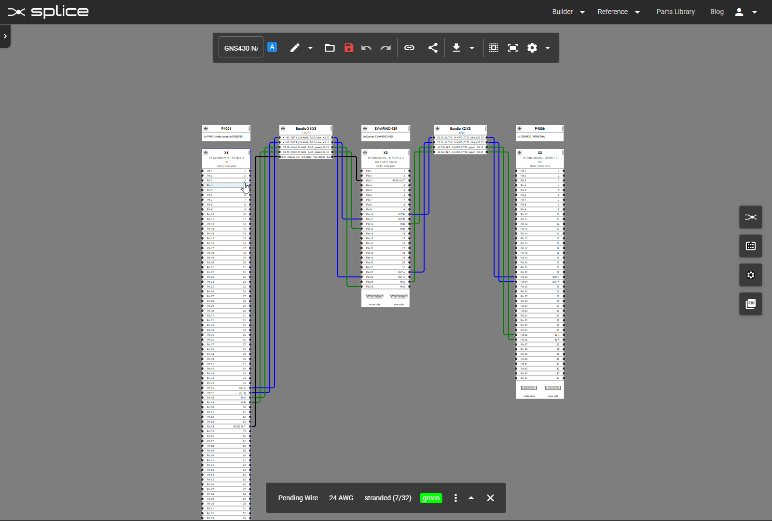Copy a shareable link with the link icon
This screenshot has height=521, width=772.
tap(409, 48)
